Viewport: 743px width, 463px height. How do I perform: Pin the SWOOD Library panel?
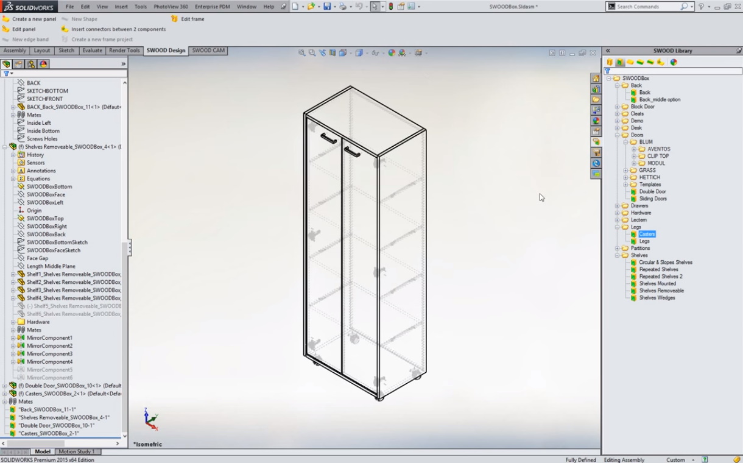pyautogui.click(x=739, y=51)
